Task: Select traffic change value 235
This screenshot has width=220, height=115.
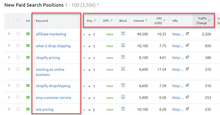Action: pyautogui.click(x=208, y=109)
